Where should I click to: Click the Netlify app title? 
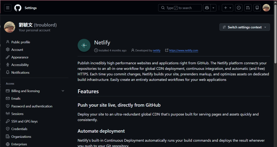102,43
